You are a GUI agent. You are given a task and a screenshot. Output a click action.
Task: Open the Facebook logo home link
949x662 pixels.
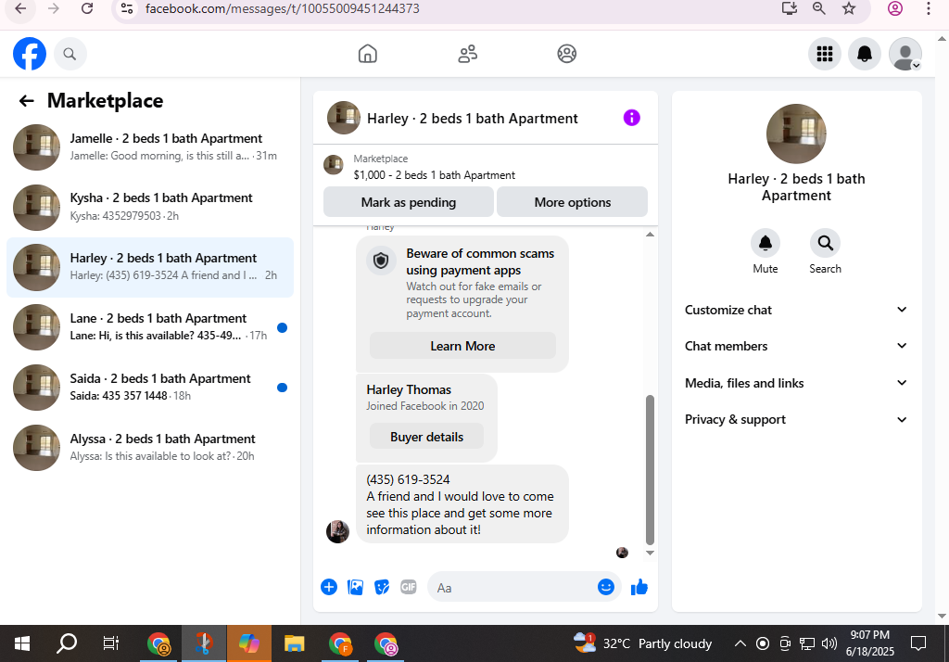point(30,54)
